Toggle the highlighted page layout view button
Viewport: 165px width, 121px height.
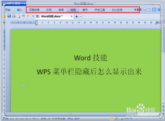click(111, 118)
